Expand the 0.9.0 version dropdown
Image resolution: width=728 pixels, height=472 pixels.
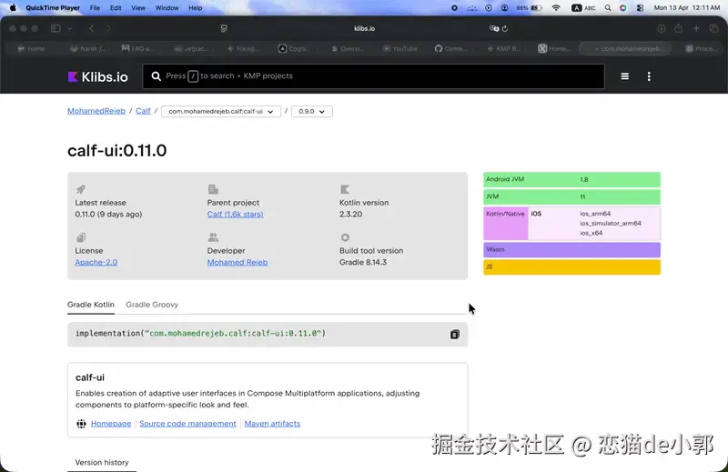pos(311,111)
